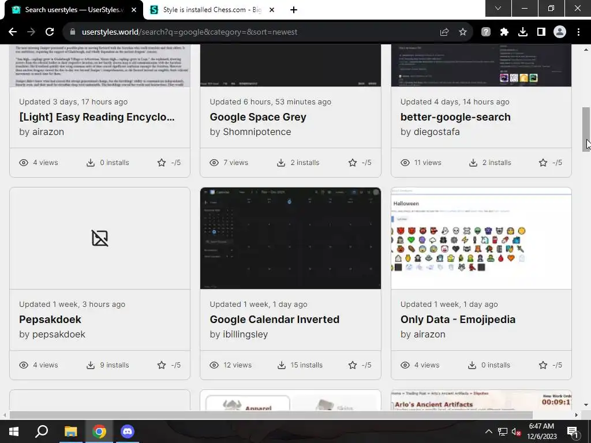Image resolution: width=591 pixels, height=443 pixels.
Task: Click the vertical scrollbar thumb
Action: coord(586,129)
